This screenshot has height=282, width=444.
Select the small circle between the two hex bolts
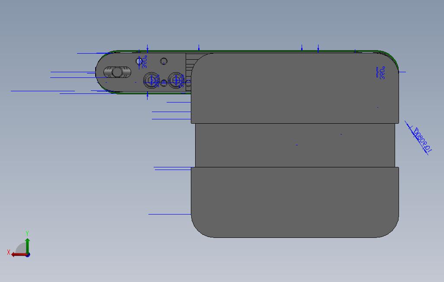click(164, 83)
